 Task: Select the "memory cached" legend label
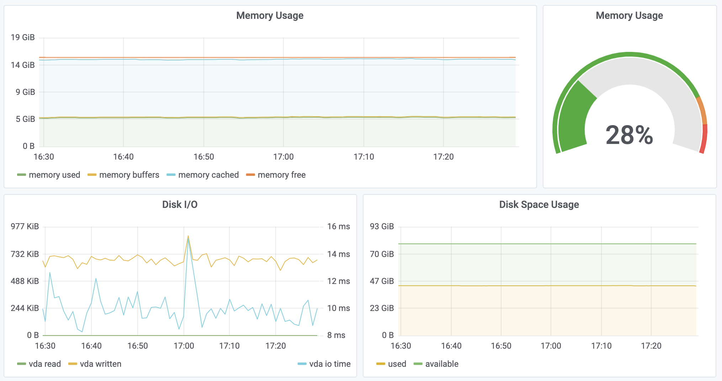[x=208, y=175]
